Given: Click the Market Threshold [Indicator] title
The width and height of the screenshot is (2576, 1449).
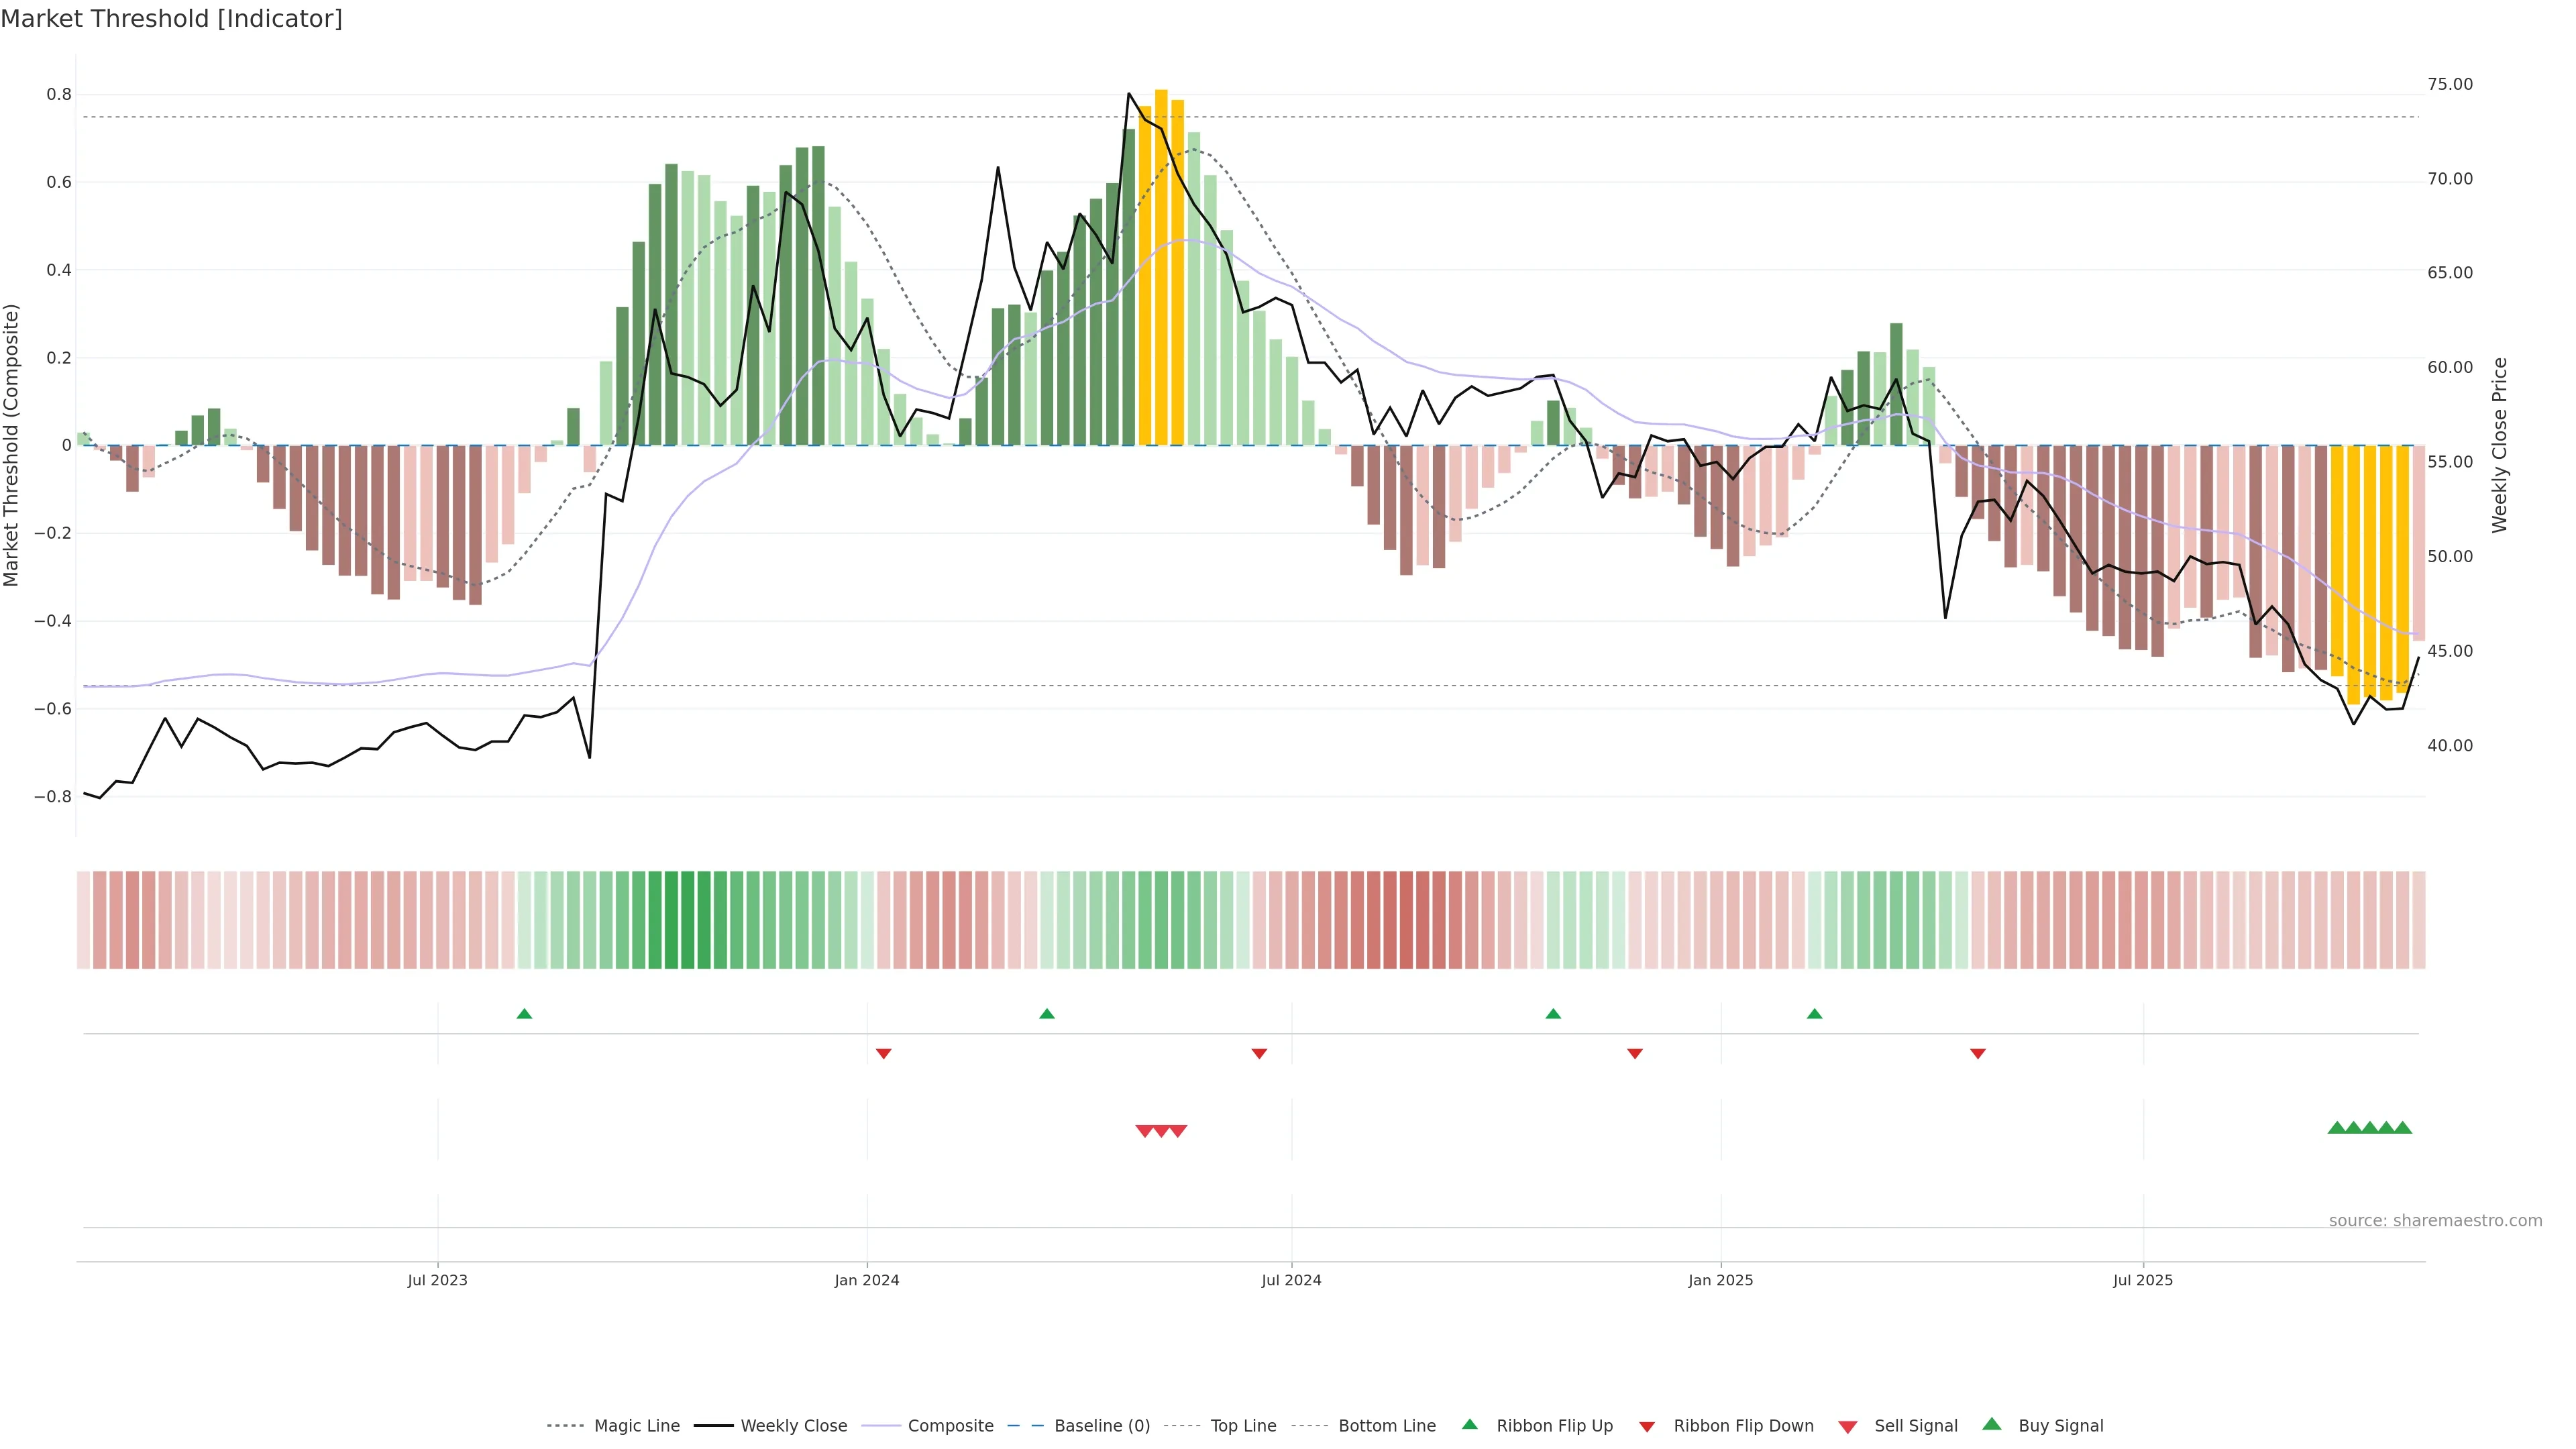Looking at the screenshot, I should (x=171, y=19).
